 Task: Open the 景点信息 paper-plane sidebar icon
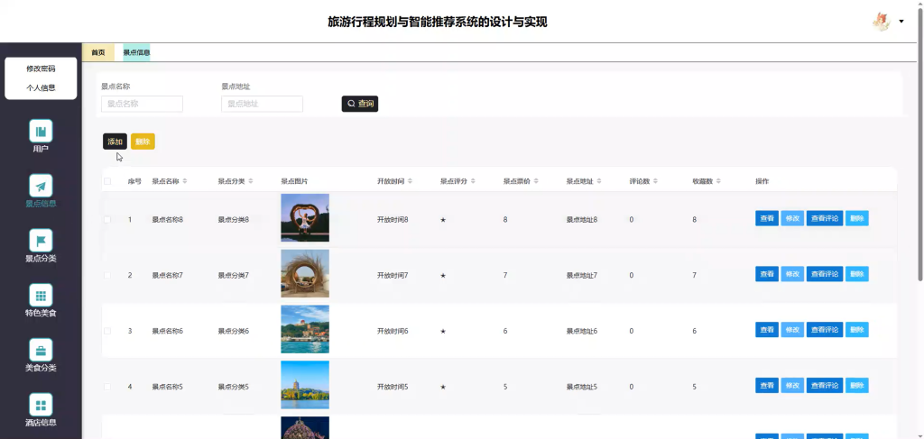(41, 186)
